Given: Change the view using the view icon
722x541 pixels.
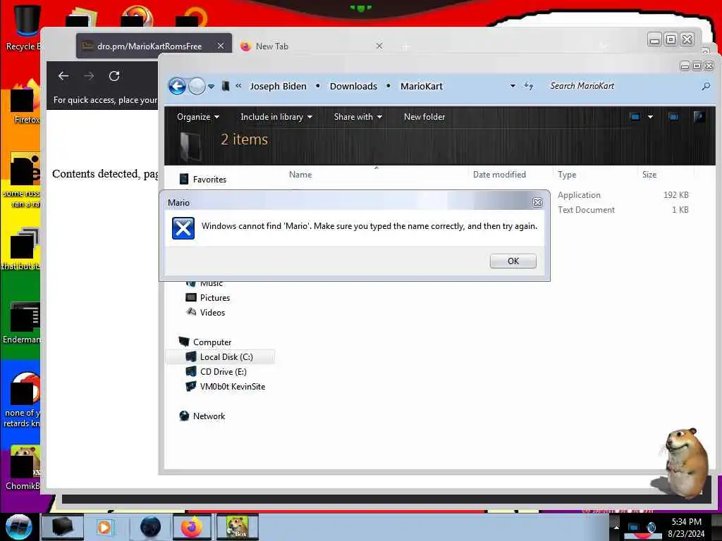Looking at the screenshot, I should [635, 117].
